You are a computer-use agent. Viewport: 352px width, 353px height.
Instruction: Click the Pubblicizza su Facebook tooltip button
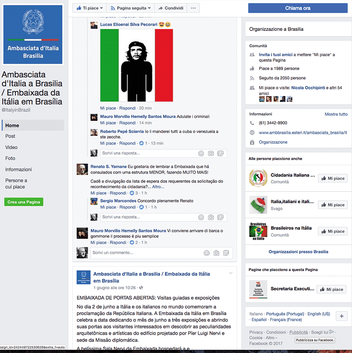tap(315, 340)
